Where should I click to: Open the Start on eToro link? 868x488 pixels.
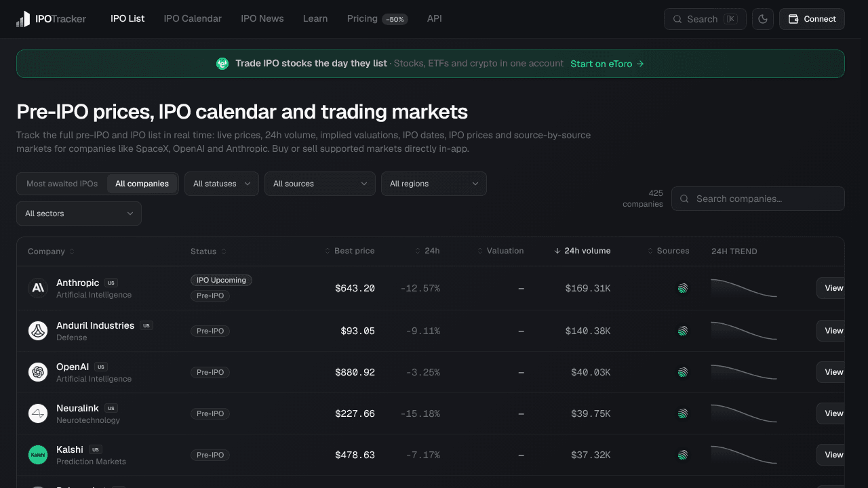coord(607,64)
